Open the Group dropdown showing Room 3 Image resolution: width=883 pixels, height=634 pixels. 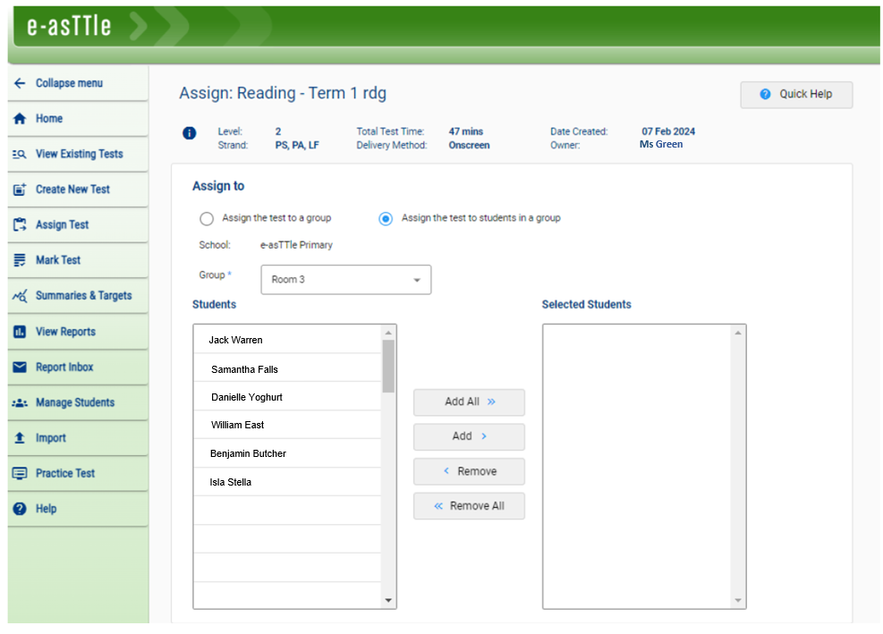click(x=345, y=279)
